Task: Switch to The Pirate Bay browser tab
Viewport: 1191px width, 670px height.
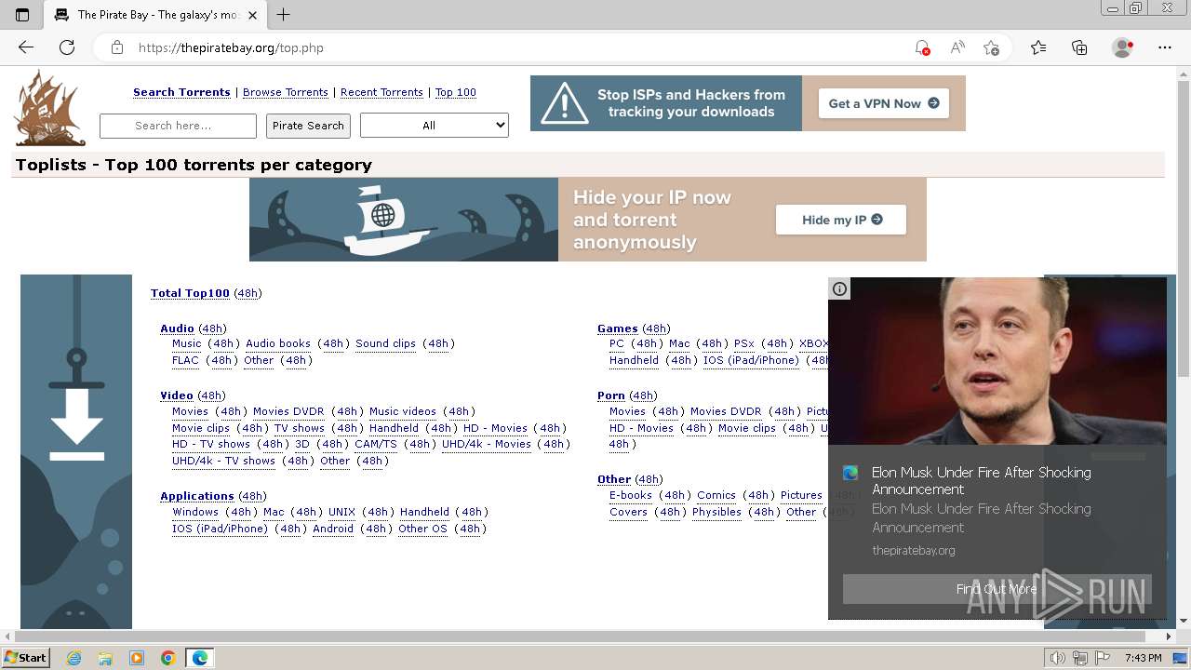Action: click(154, 14)
